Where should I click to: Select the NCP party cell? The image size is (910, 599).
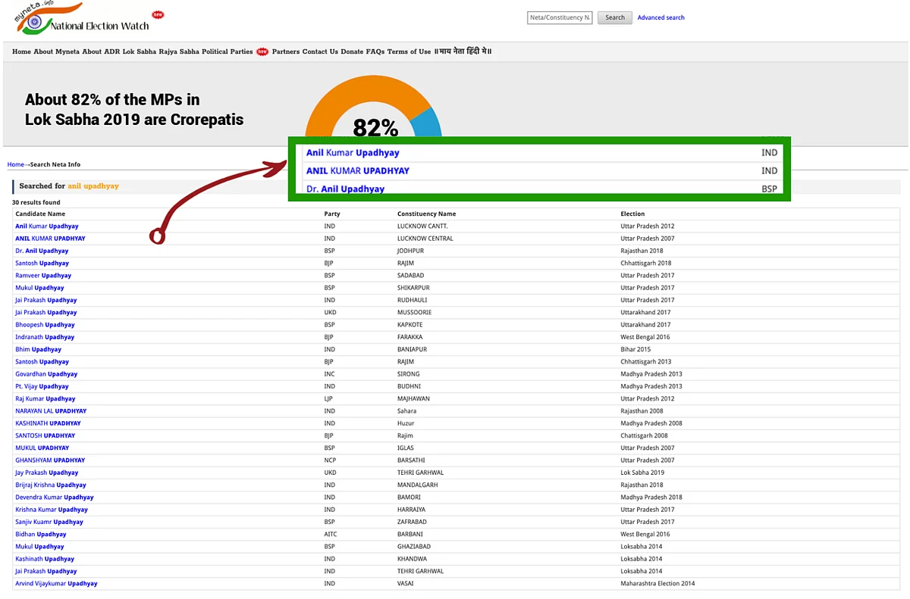click(330, 460)
